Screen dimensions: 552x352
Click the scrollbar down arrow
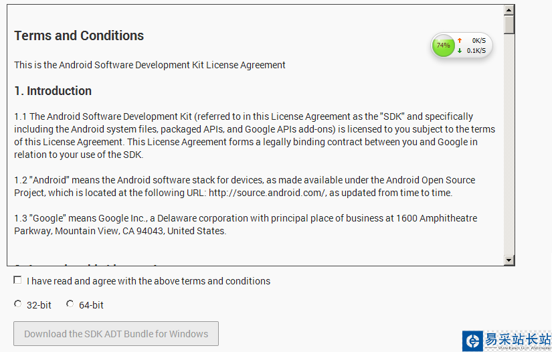pos(509,260)
